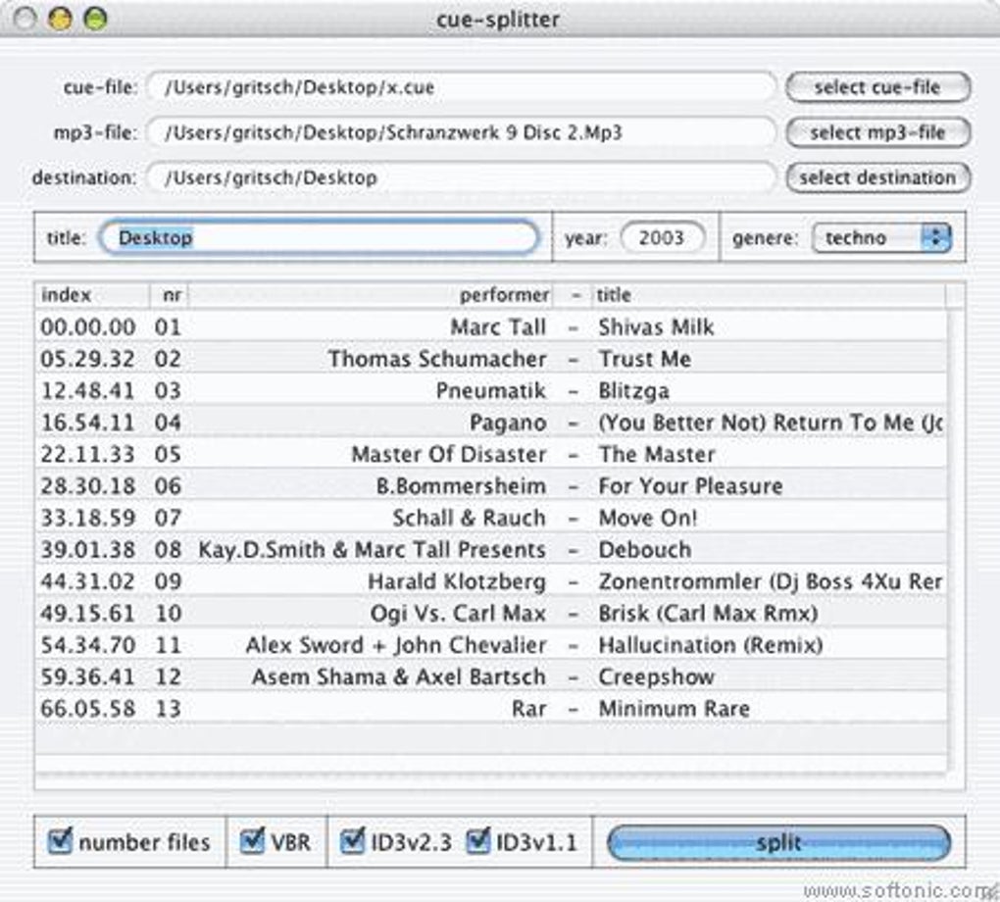Image resolution: width=1000 pixels, height=902 pixels.
Task: Select the Hallucination (Remix) track row
Action: point(491,645)
